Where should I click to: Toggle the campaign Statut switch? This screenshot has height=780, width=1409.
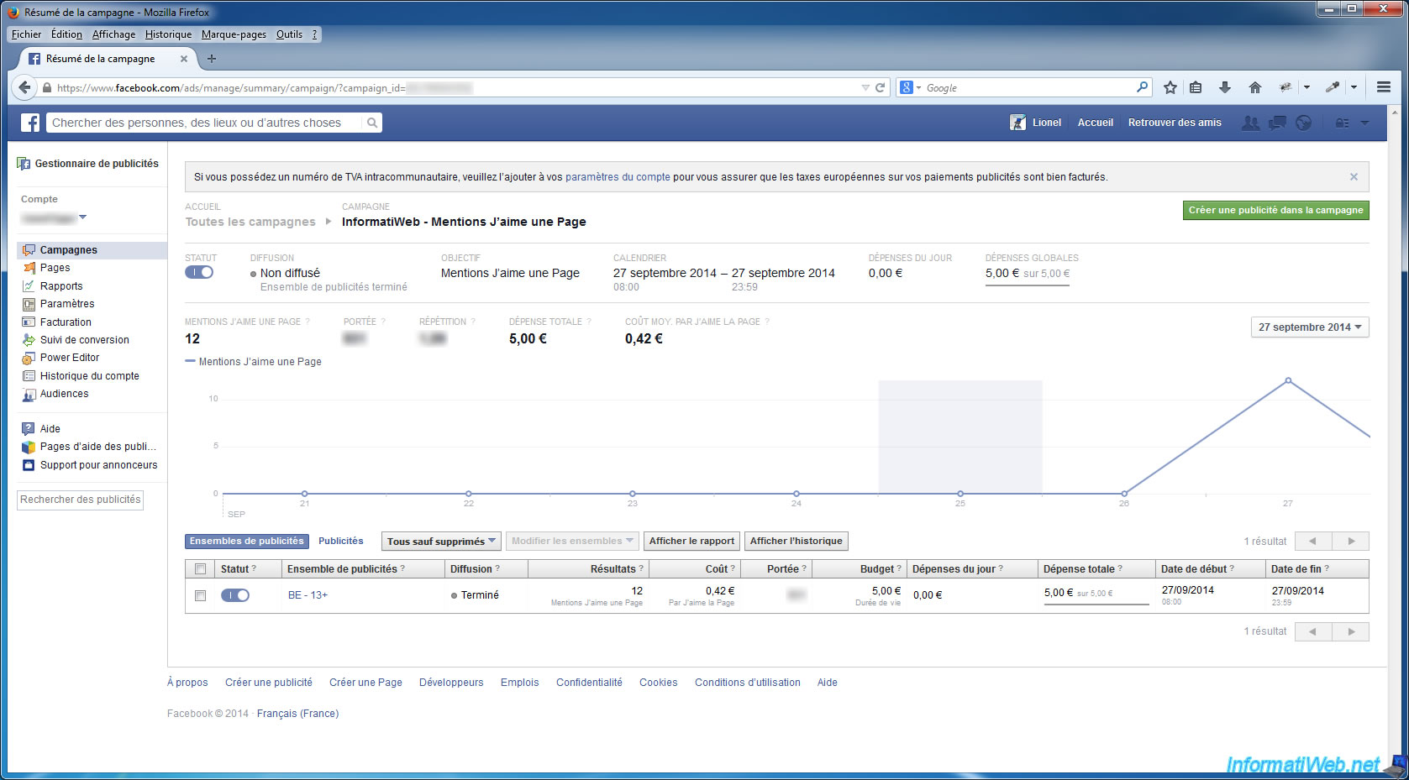point(199,272)
